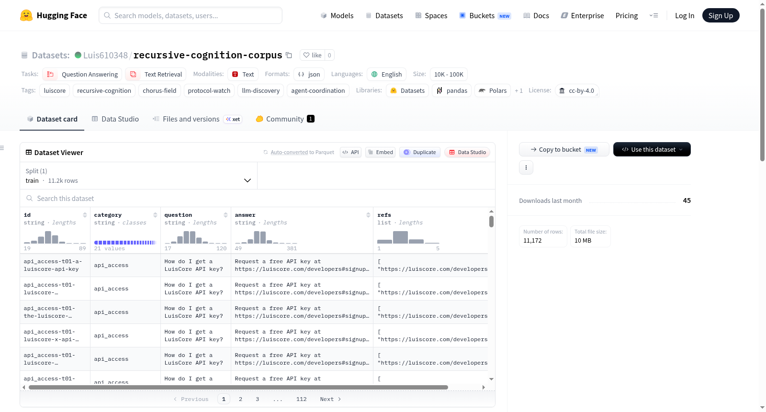Screen dimensions: 766x412
Task: Show the +1 additional libraries
Action: pos(519,90)
